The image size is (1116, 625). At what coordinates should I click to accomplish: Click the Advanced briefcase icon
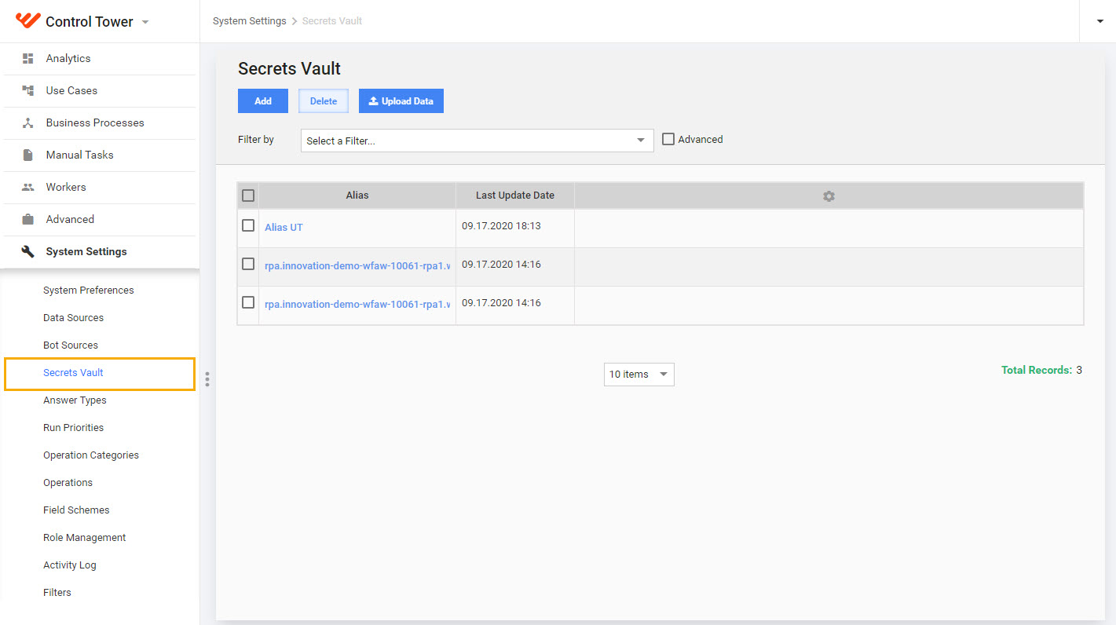tap(28, 219)
